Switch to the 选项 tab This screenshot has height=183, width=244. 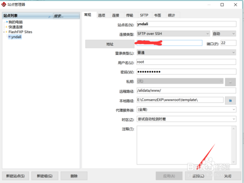point(102,15)
